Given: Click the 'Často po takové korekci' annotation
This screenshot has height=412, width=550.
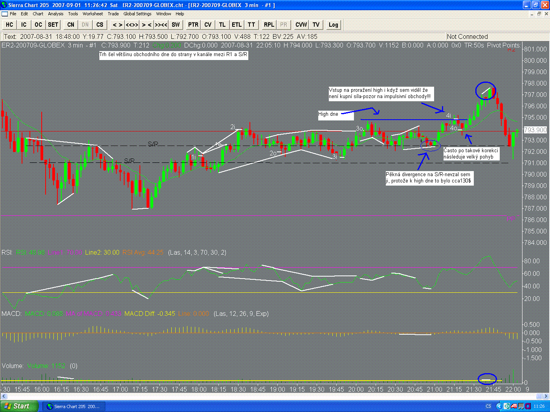Looking at the screenshot, I should click(471, 153).
